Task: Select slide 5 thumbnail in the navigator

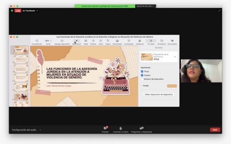Action: coord(21,87)
